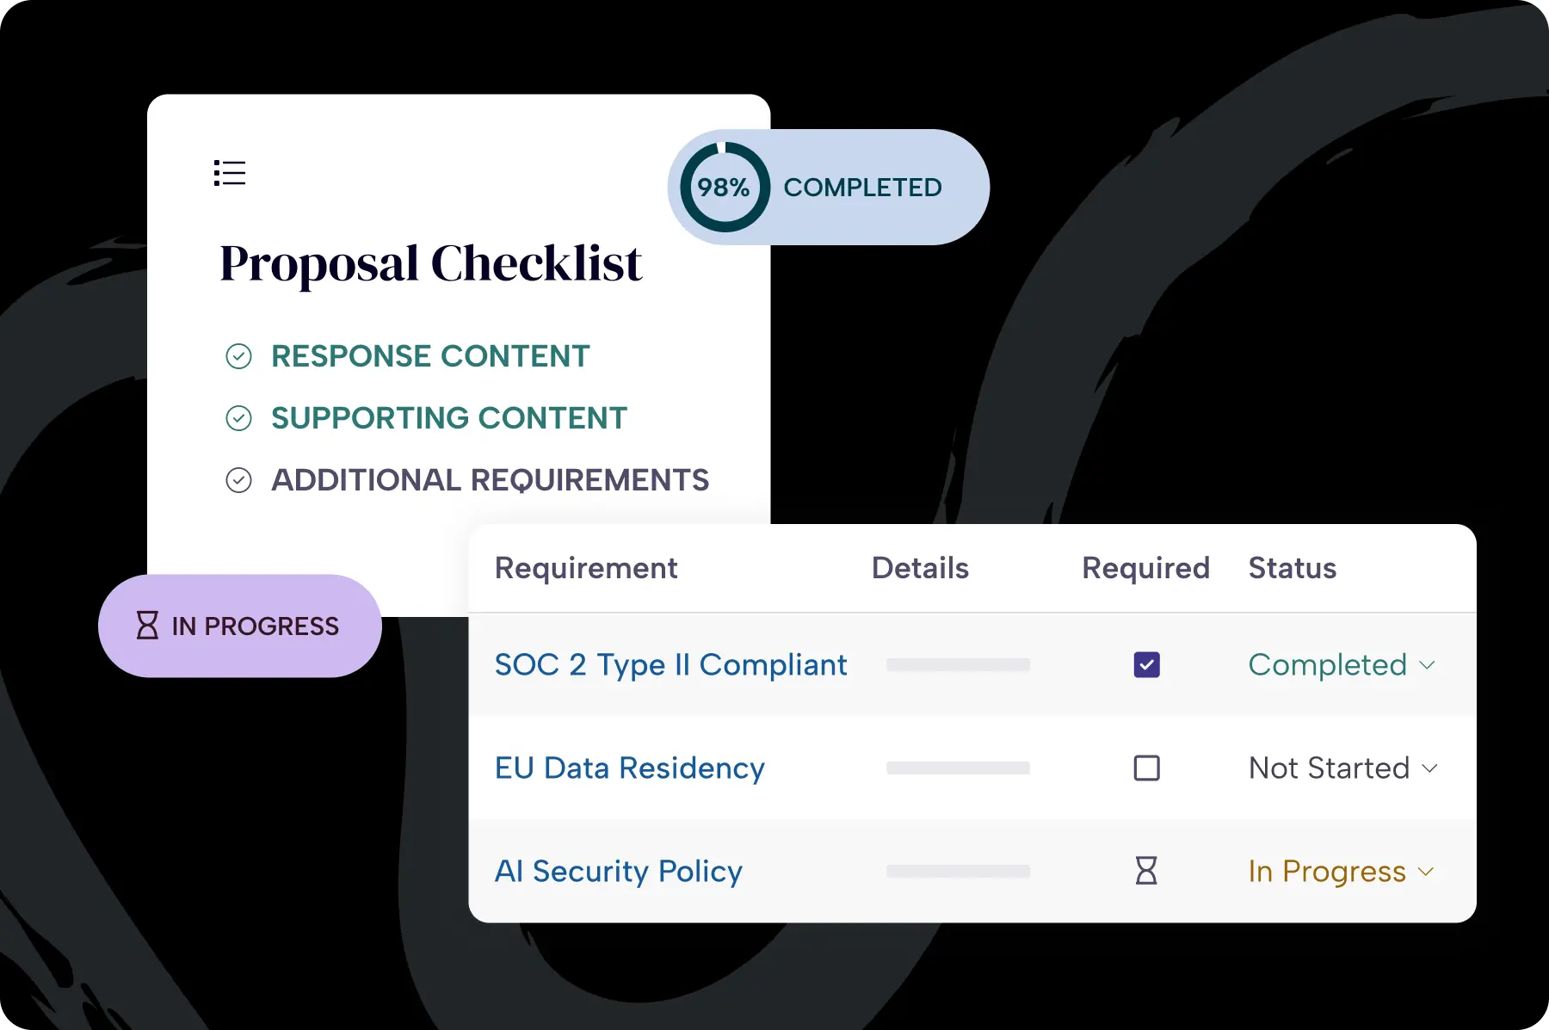Image resolution: width=1549 pixels, height=1030 pixels.
Task: Open the AI Security Policy requirement link
Action: [618, 871]
